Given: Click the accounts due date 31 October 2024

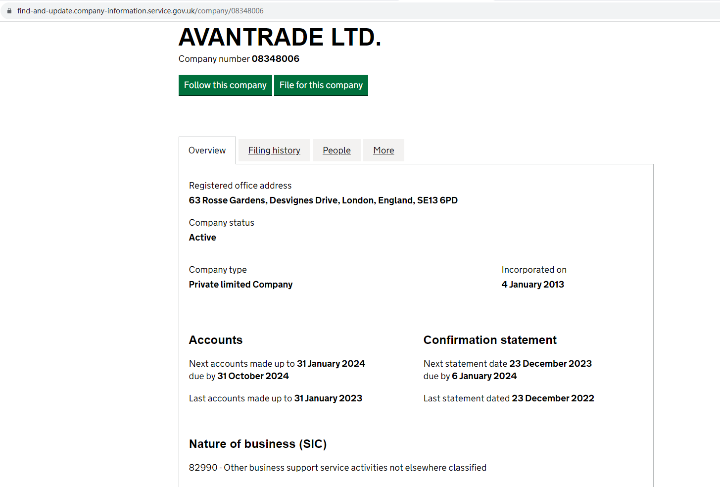Looking at the screenshot, I should [253, 376].
